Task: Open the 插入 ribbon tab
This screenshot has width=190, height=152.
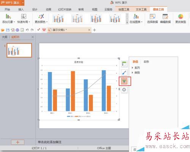Action: [x=21, y=10]
